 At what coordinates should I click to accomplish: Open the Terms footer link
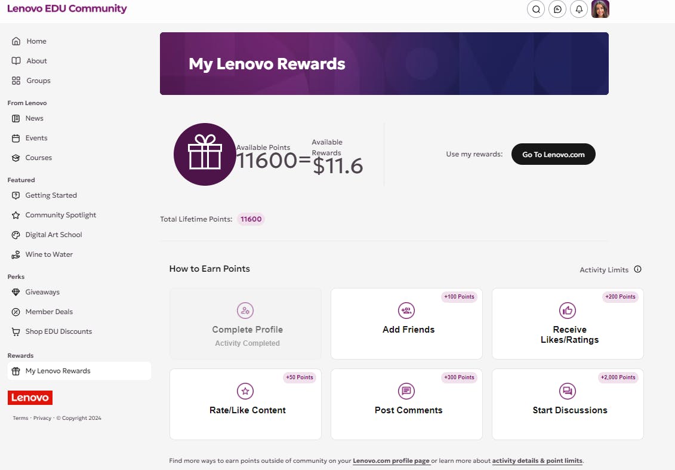pyautogui.click(x=20, y=418)
